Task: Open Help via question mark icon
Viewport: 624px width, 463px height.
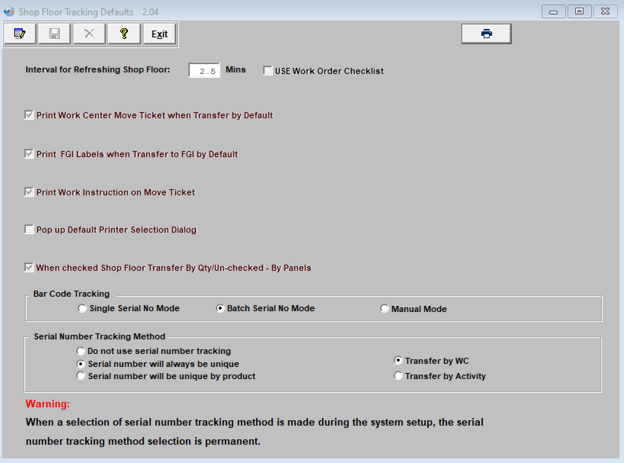Action: tap(124, 34)
